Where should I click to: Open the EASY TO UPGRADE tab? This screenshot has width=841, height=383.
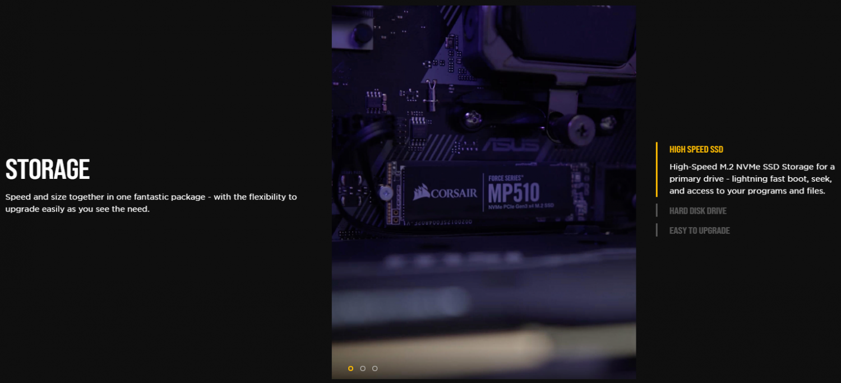[x=699, y=230]
